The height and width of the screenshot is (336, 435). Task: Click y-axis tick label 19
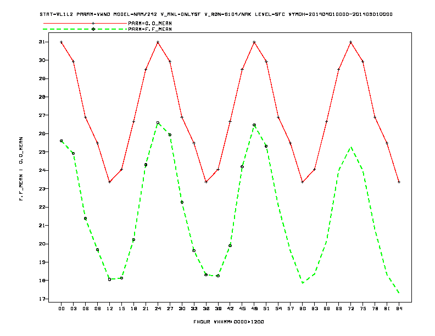point(42,262)
